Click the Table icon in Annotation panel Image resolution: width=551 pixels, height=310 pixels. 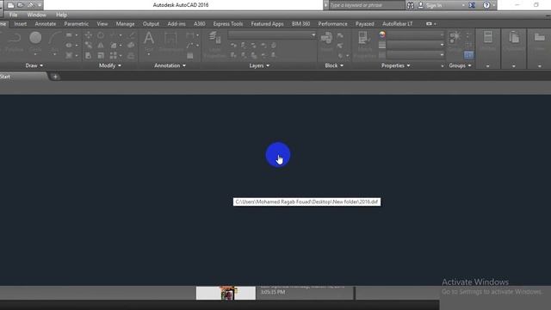[x=190, y=55]
